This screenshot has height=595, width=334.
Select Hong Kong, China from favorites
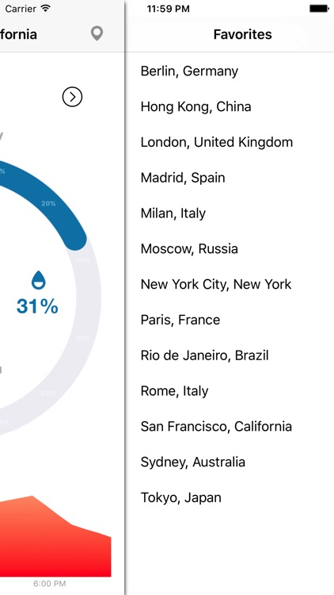[230, 106]
